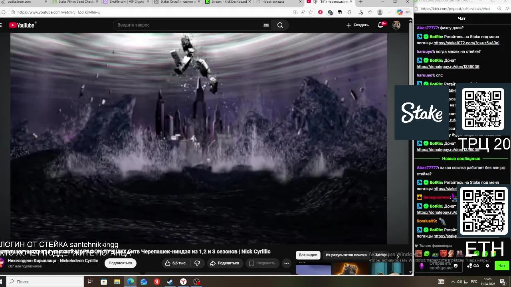The height and width of the screenshot is (287, 511).
Task: Open the YouTube home logo
Action: (22, 25)
